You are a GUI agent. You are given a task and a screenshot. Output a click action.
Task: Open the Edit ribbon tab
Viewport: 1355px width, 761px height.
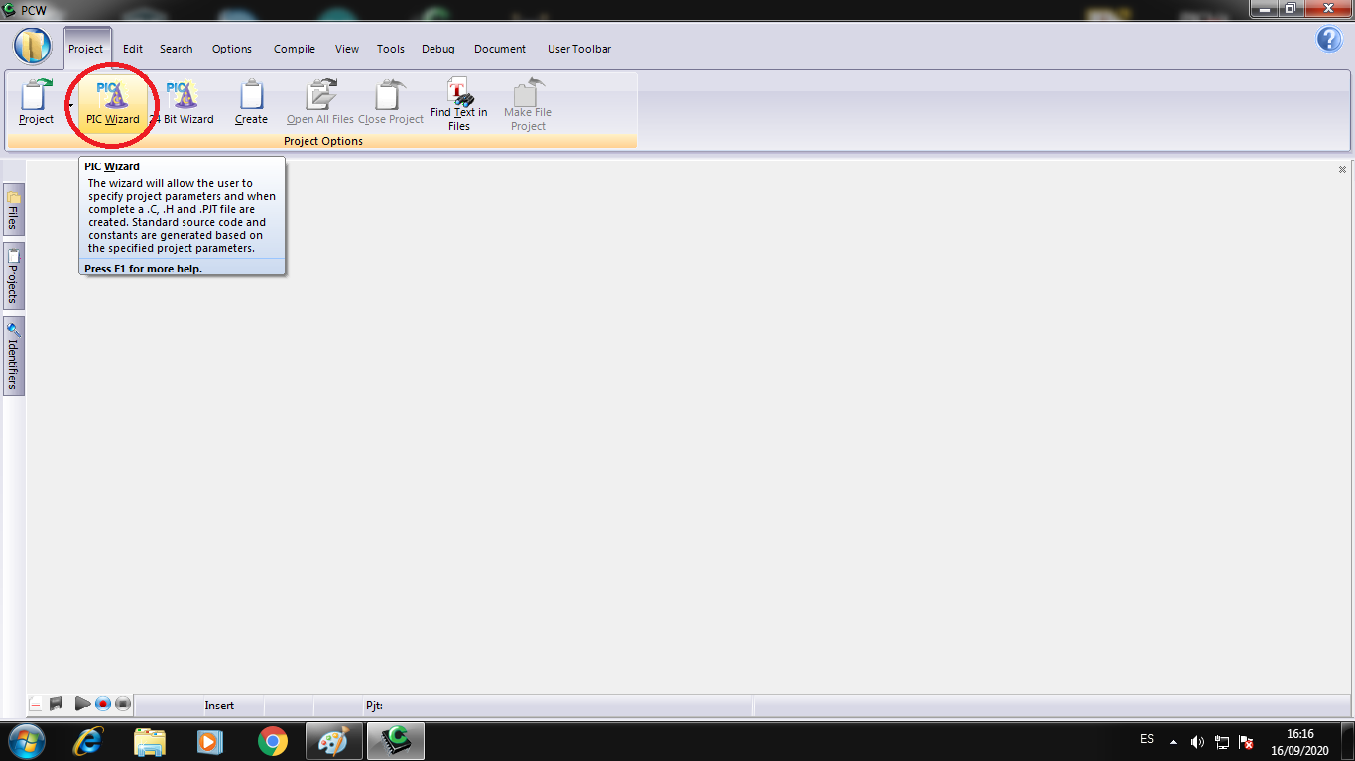point(133,49)
